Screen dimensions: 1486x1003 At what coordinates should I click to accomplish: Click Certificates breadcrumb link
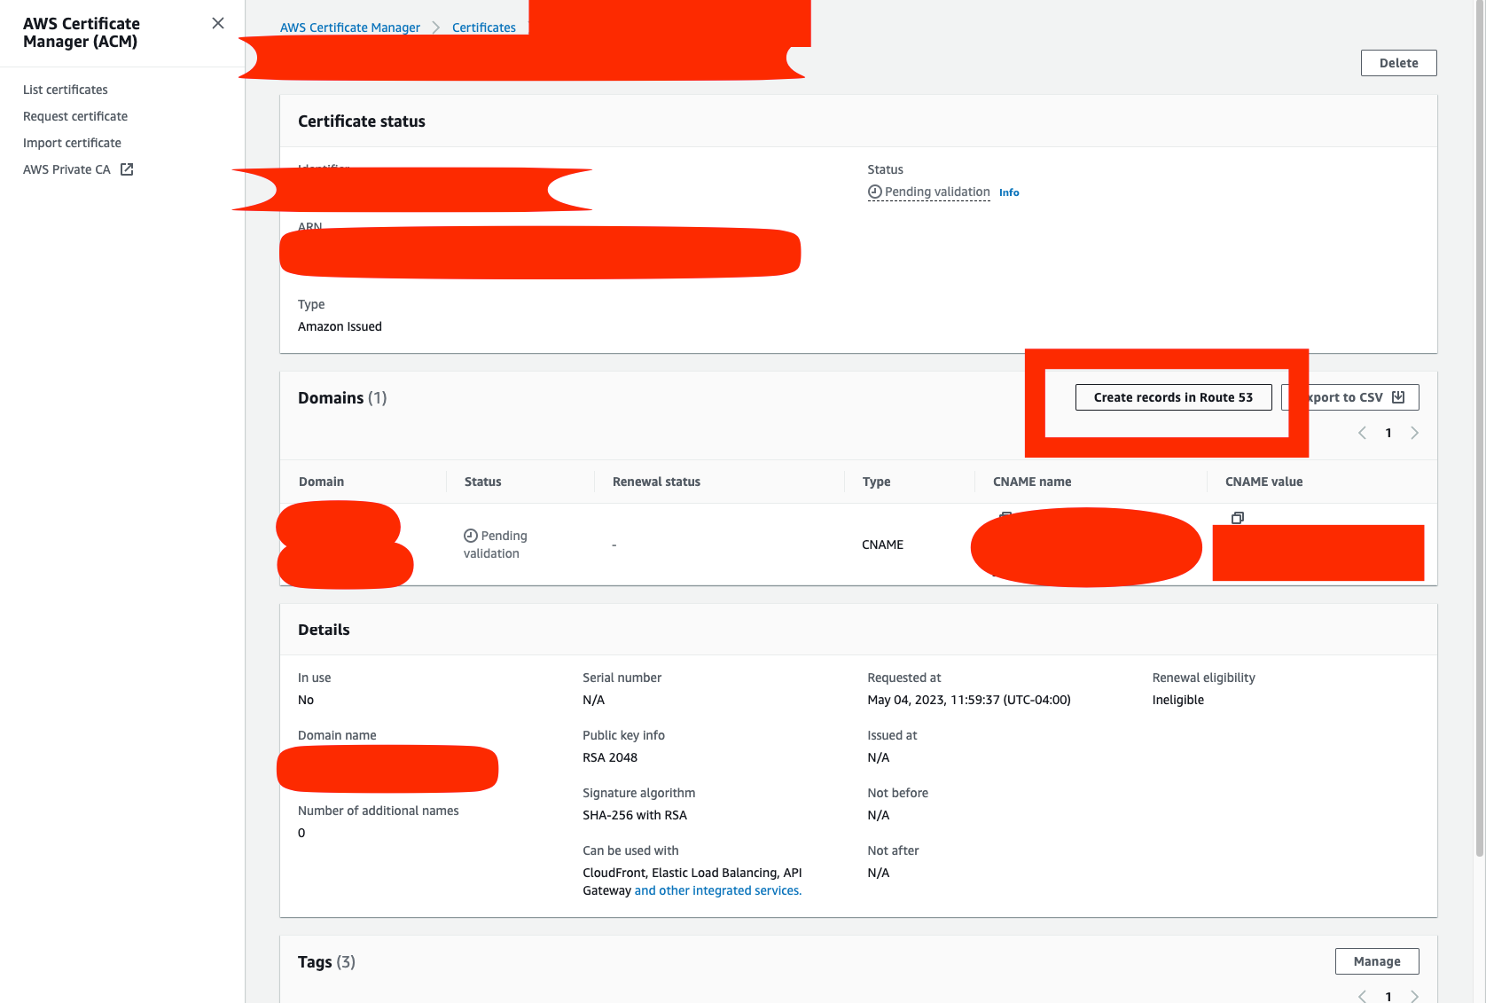pos(484,27)
